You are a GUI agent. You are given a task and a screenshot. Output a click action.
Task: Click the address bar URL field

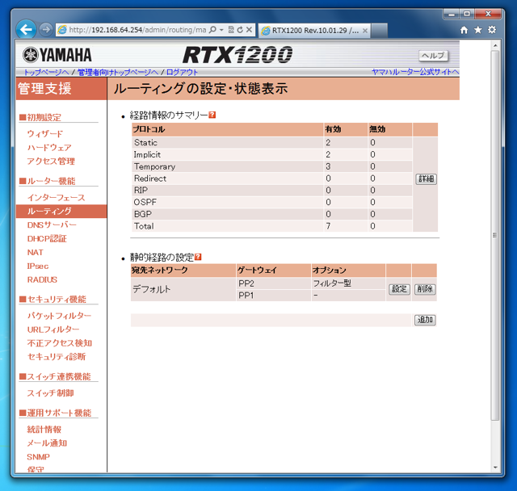tap(137, 30)
